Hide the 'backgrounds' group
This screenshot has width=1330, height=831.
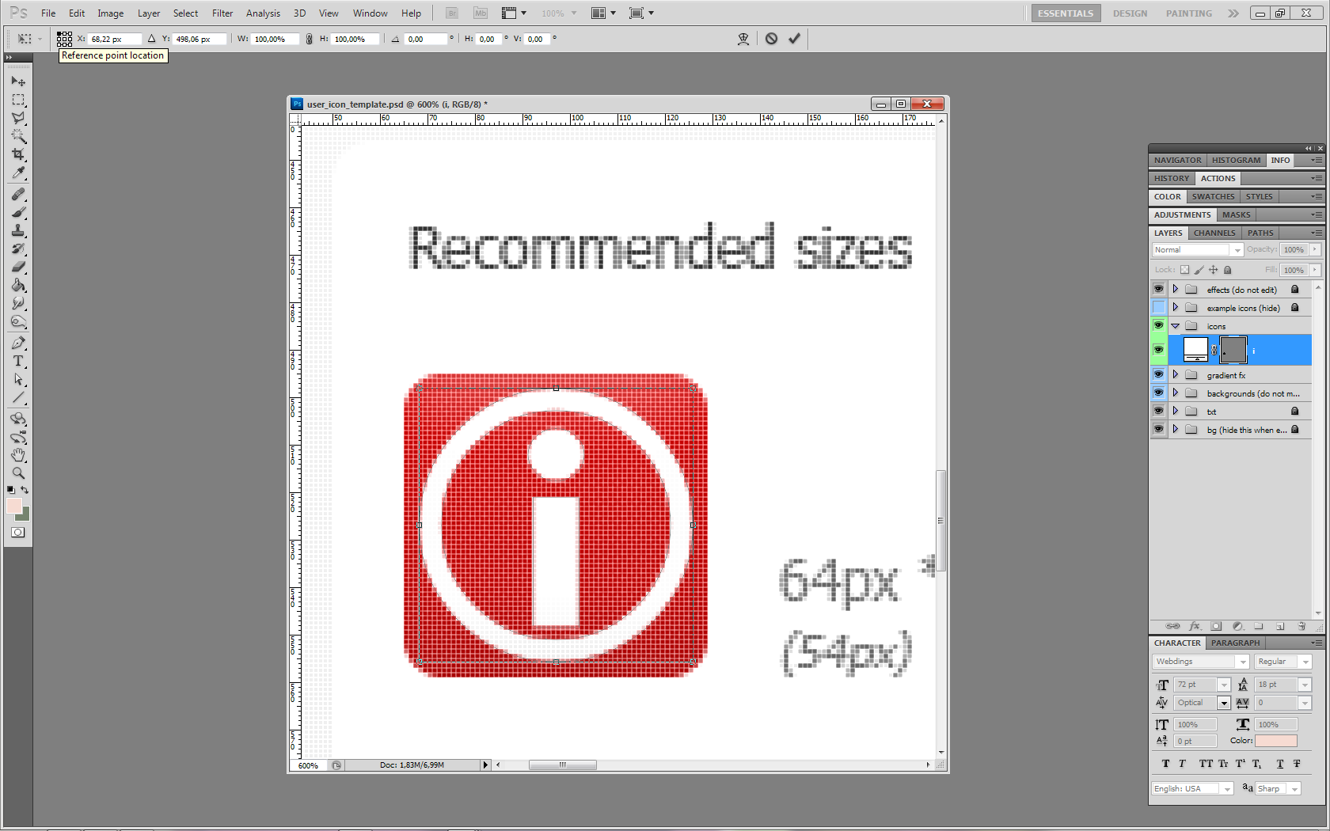pos(1159,393)
